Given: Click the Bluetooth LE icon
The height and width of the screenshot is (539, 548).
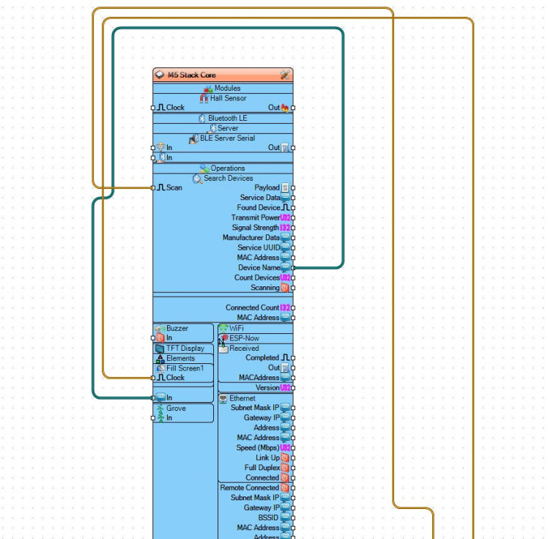Looking at the screenshot, I should [202, 119].
